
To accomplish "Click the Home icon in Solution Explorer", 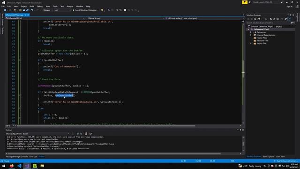I will coord(255,19).
